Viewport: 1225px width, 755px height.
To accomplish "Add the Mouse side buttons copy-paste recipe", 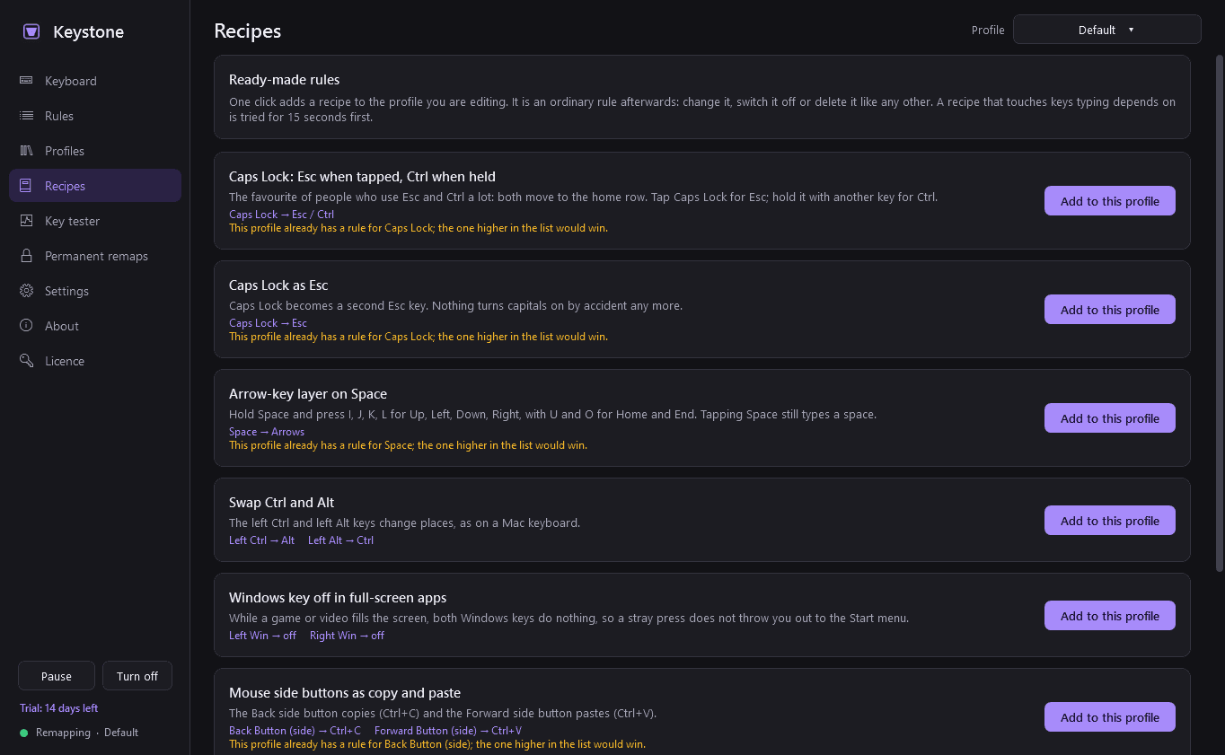I will point(1109,717).
